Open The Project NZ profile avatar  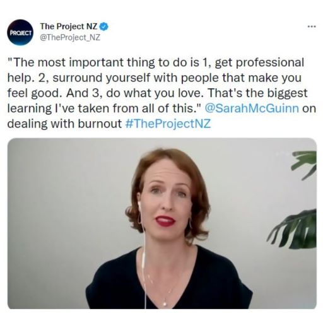[x=20, y=32]
